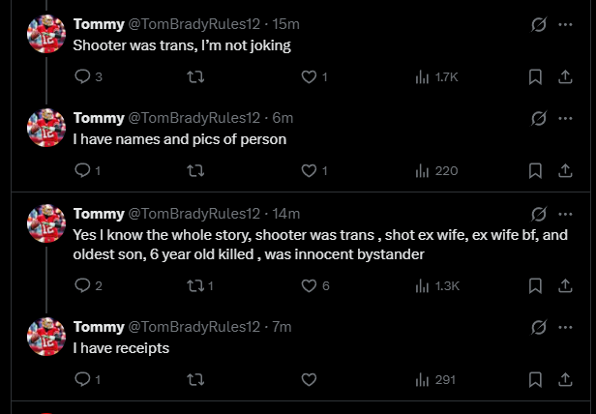Open the @TomBradyRules12 handle on 6m tweet
Screen dimensions: 596x414
(194, 118)
